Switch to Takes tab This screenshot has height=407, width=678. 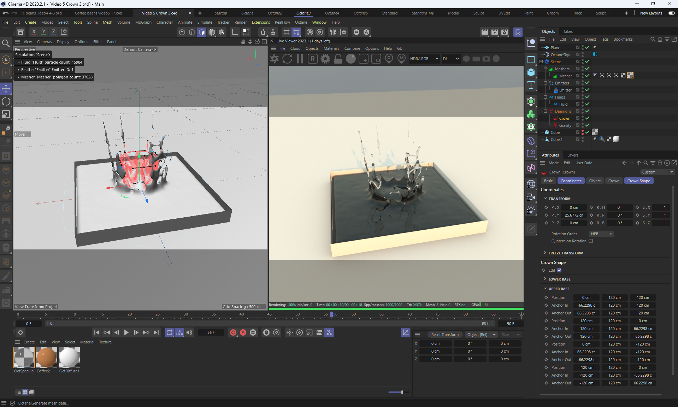coord(568,31)
